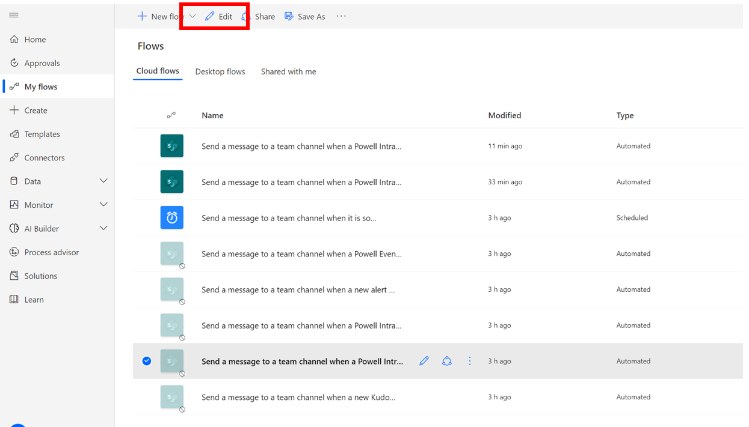Viewport: 749px width, 427px height.
Task: Click the share icon on selected row
Action: [447, 361]
